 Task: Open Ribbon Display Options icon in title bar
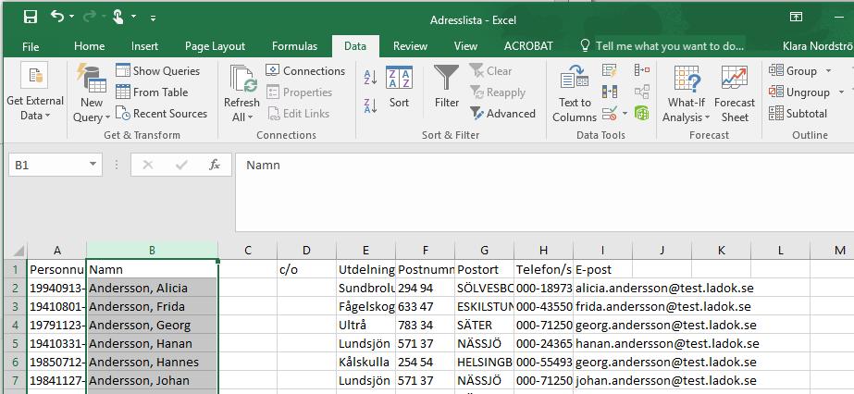(796, 18)
